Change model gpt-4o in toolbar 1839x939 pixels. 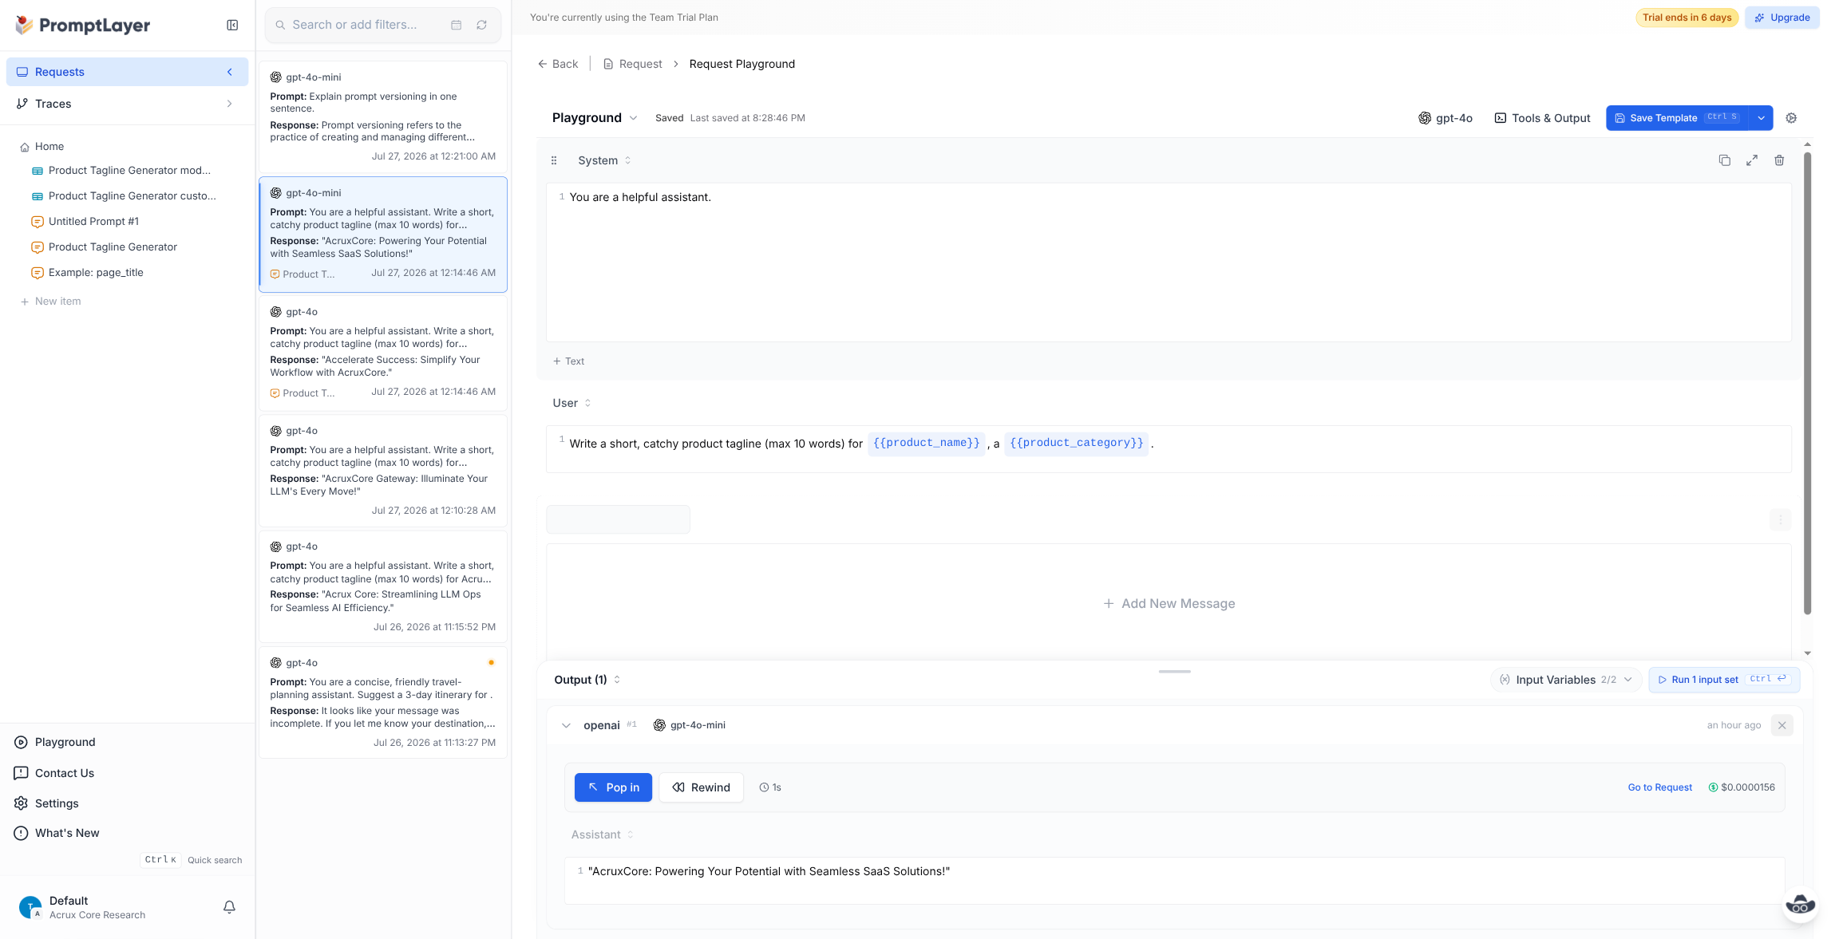click(x=1445, y=118)
